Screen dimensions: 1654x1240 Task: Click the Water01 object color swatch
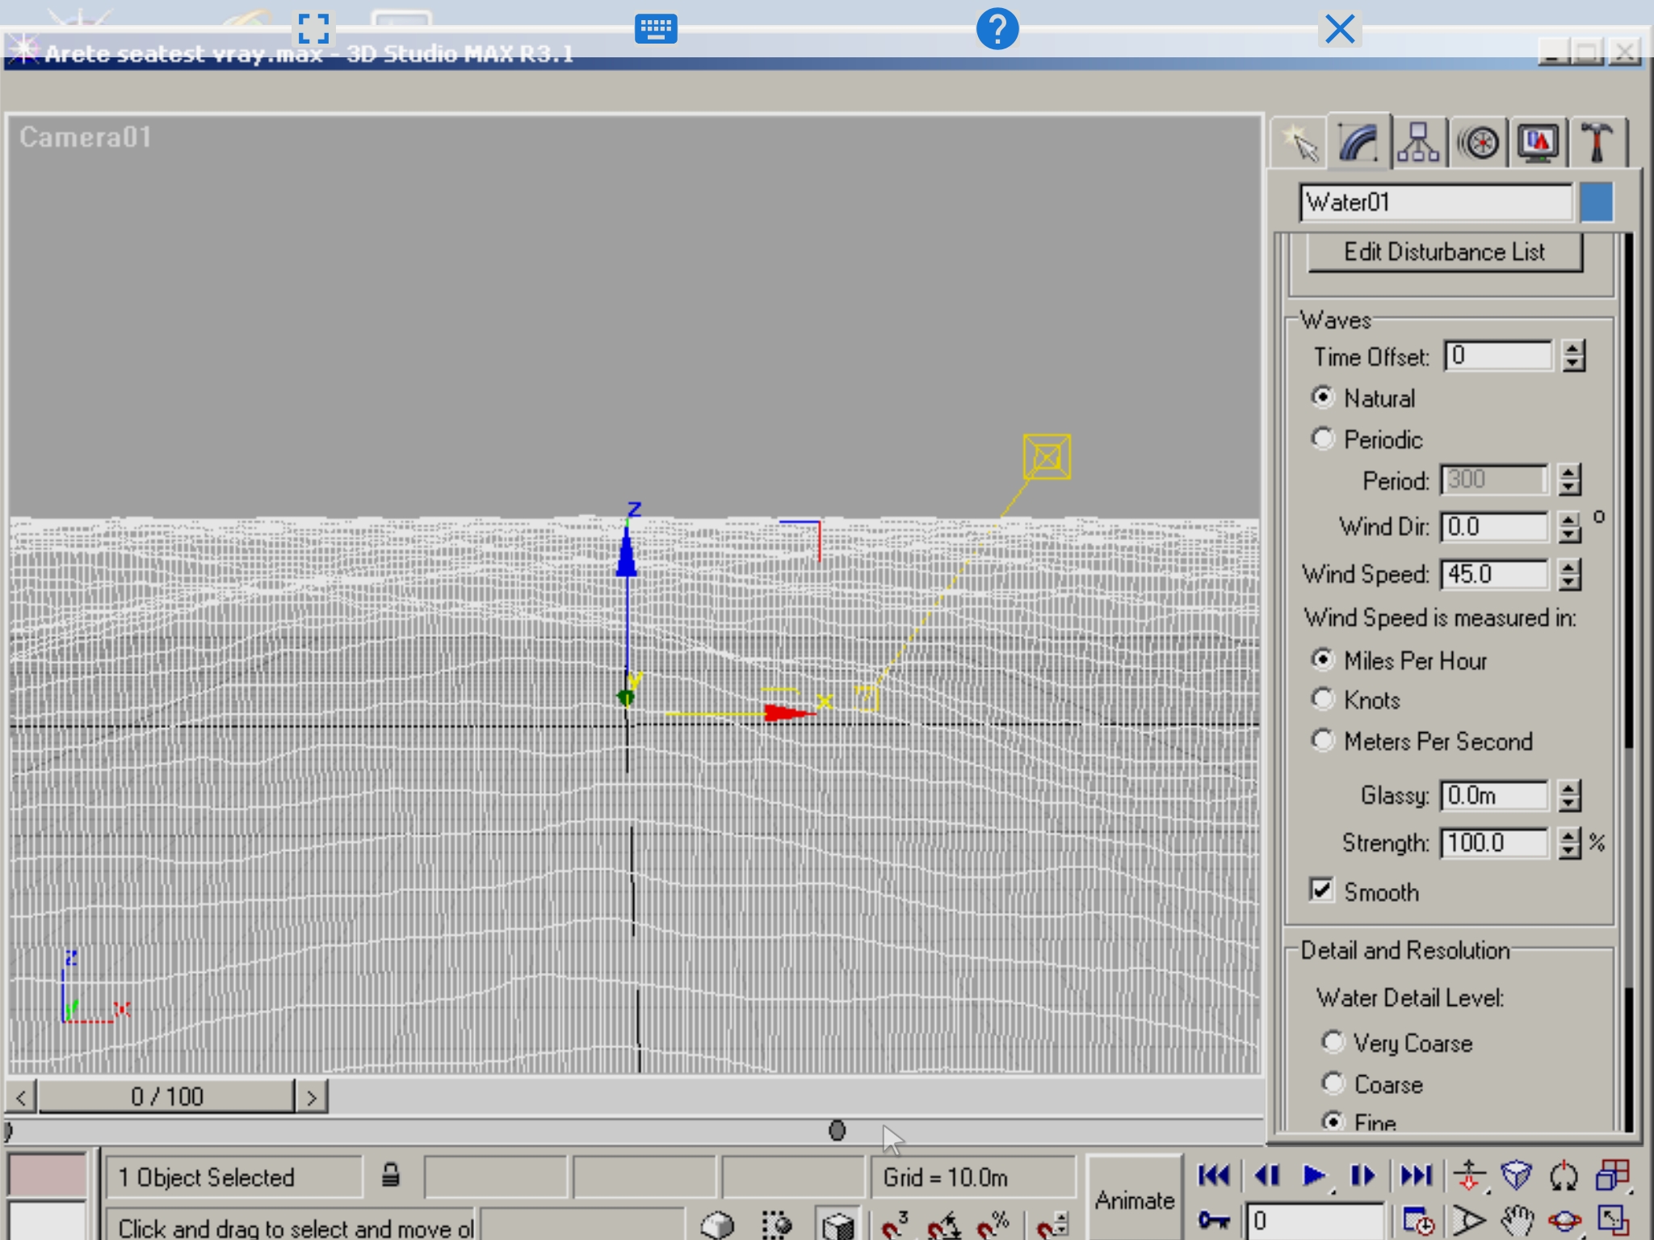pyautogui.click(x=1597, y=202)
